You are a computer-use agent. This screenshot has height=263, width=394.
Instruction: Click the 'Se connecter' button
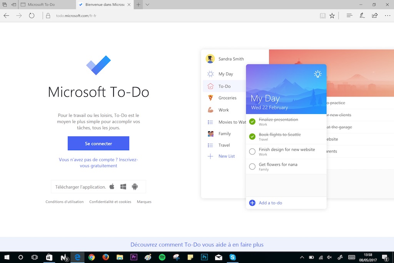click(98, 143)
